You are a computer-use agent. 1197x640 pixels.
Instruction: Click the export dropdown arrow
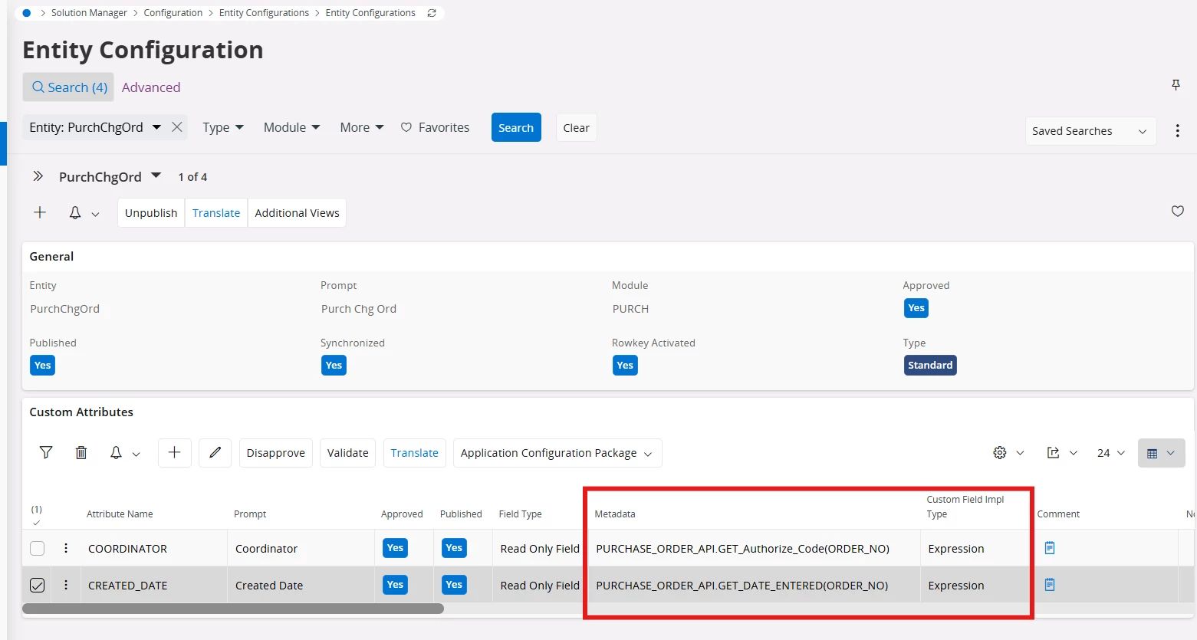click(1074, 453)
